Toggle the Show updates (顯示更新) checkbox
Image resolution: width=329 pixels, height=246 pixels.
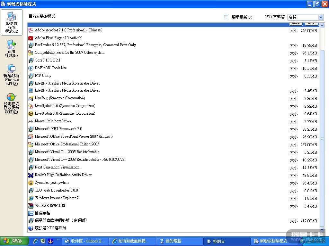(x=226, y=17)
